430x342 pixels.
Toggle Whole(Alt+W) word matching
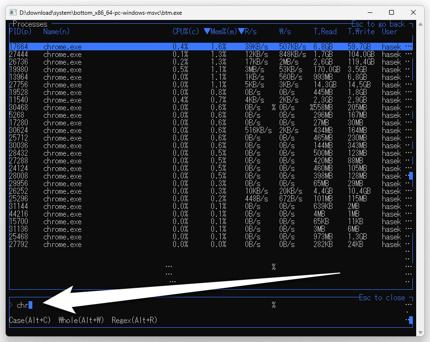[x=81, y=320]
